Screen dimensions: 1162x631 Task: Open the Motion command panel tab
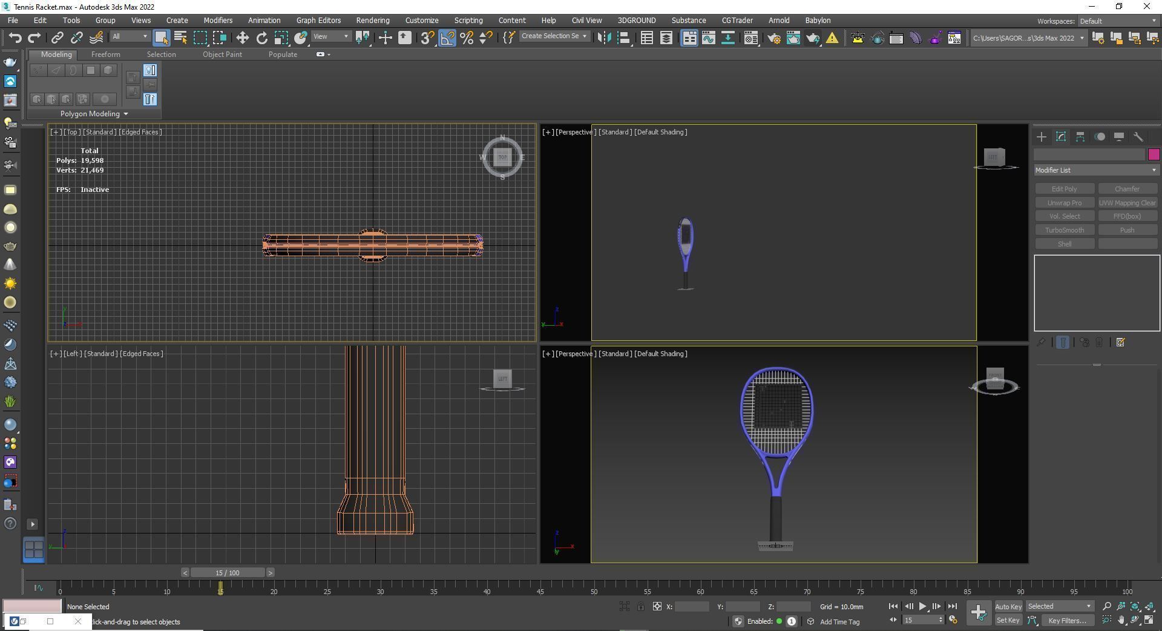tap(1100, 137)
